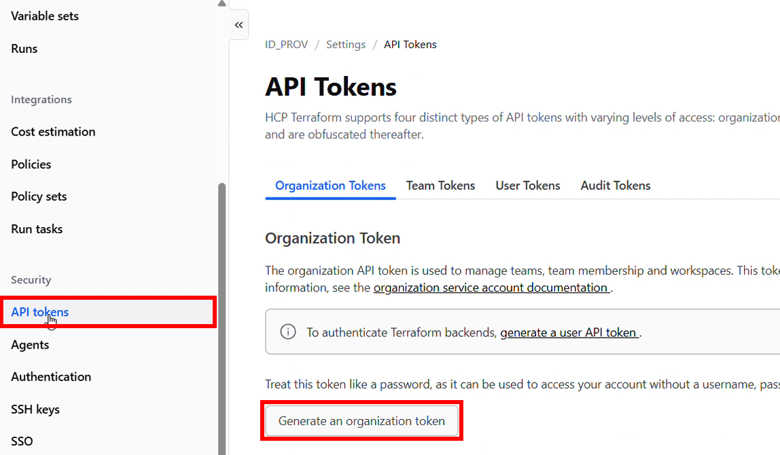Click the Organization Token section heading
The width and height of the screenshot is (780, 455).
click(333, 238)
